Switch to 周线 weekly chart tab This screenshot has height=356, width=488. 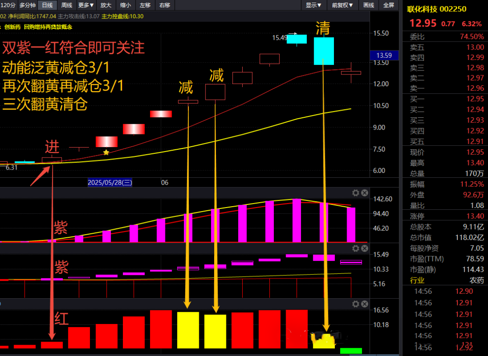[66, 5]
